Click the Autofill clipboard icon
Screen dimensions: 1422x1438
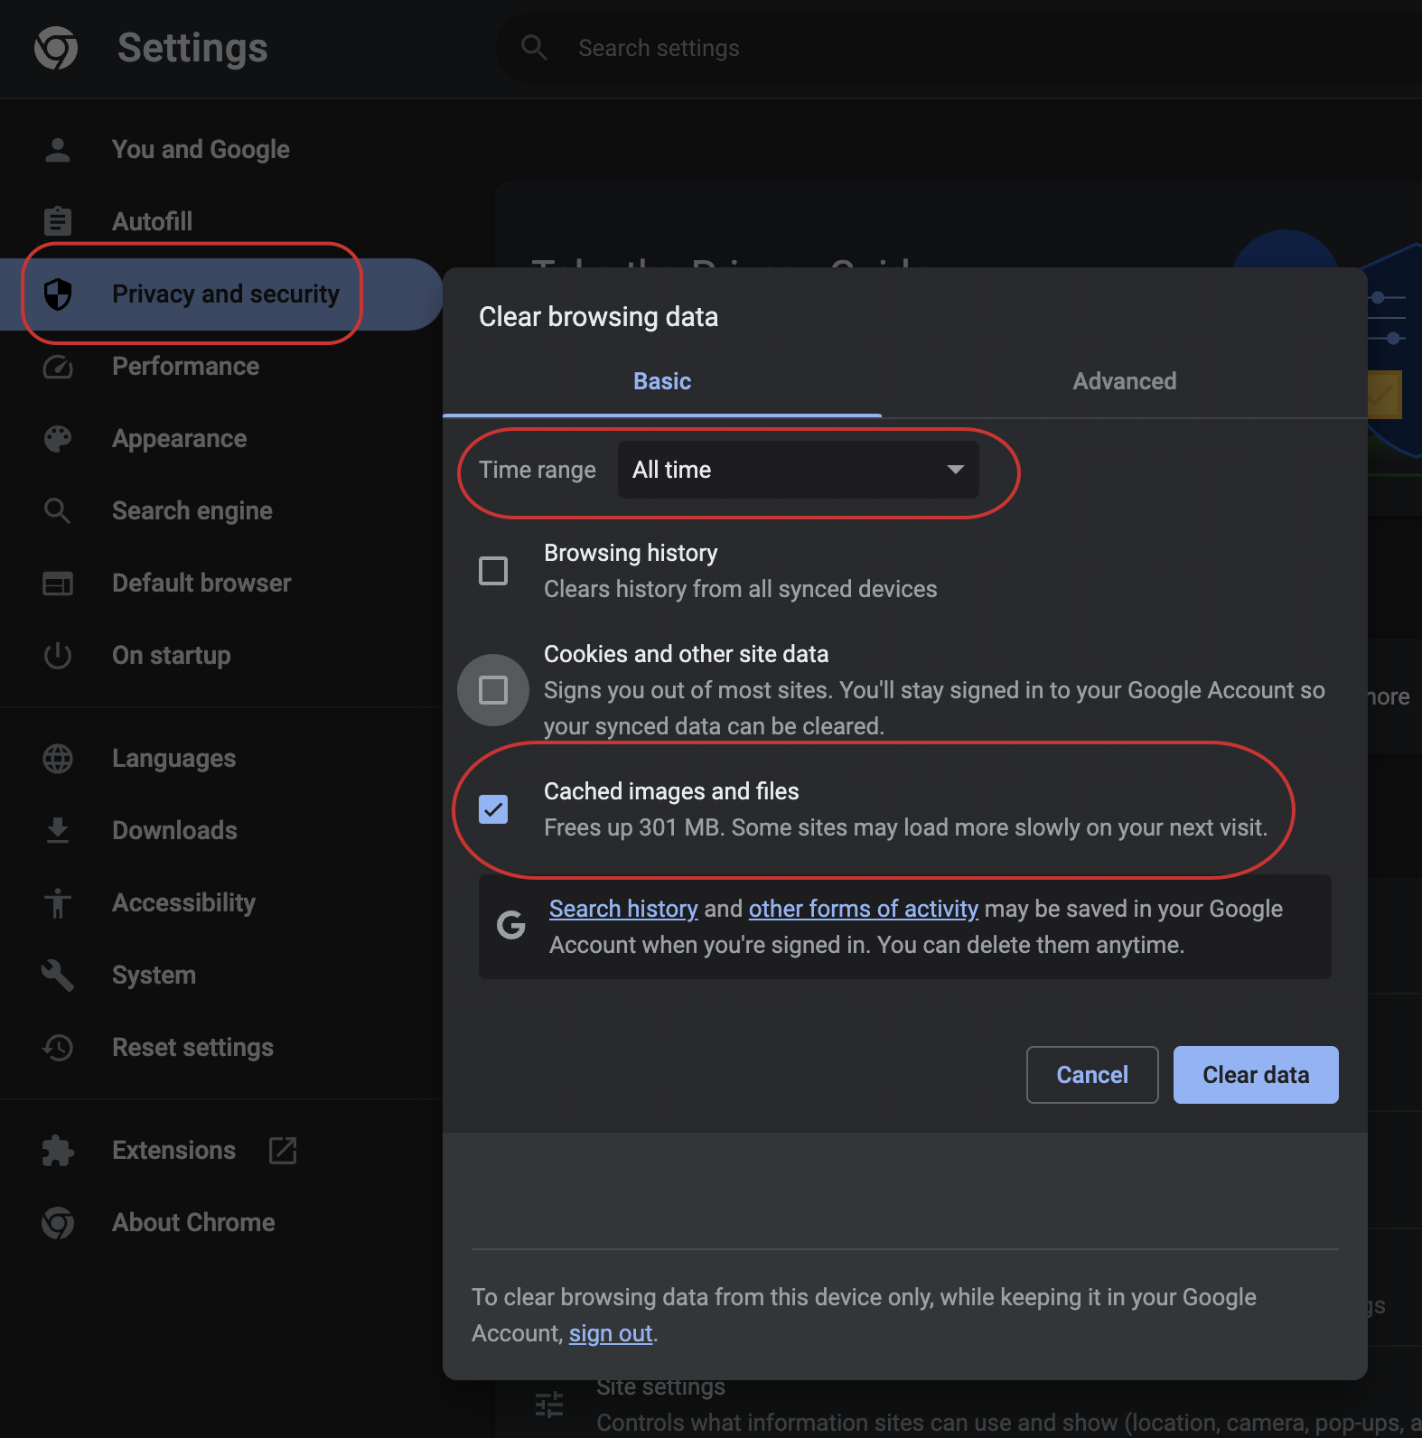[58, 221]
